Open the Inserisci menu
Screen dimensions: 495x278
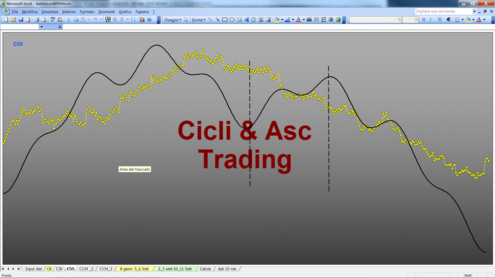69,12
